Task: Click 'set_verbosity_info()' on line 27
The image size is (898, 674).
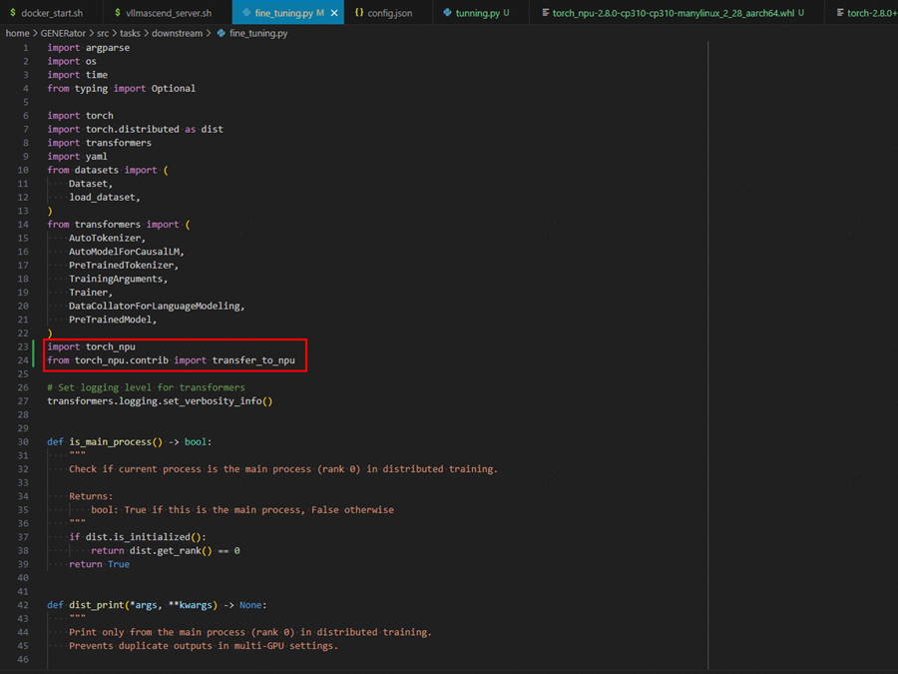Action: point(218,401)
